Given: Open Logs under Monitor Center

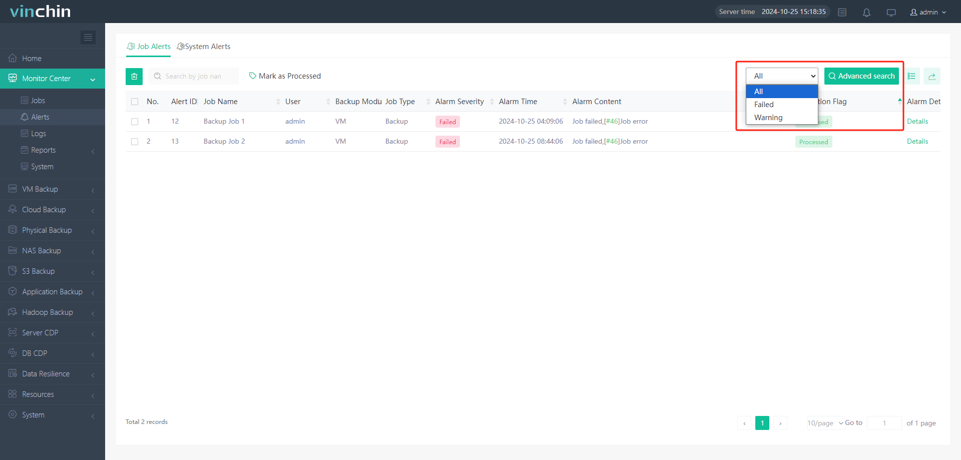Looking at the screenshot, I should coord(39,134).
